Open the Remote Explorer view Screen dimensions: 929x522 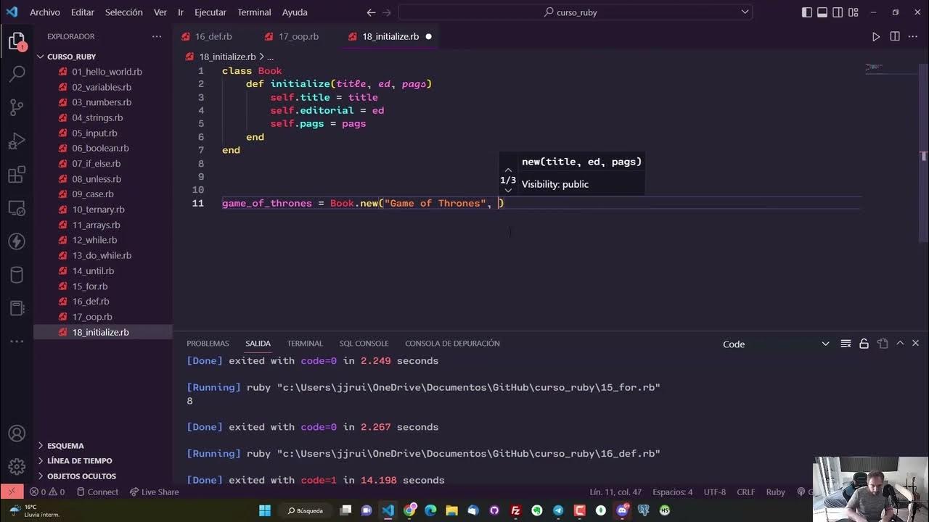click(x=17, y=207)
